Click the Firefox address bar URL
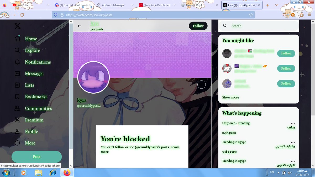Screen dimensions: 315x177 click(89, 15)
